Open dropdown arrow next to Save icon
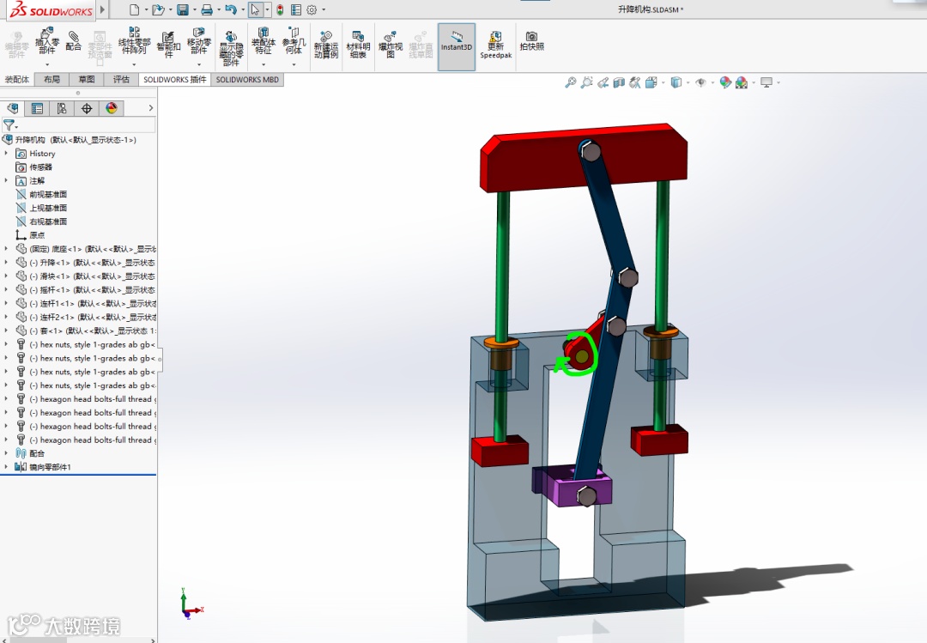The image size is (927, 643). point(194,10)
